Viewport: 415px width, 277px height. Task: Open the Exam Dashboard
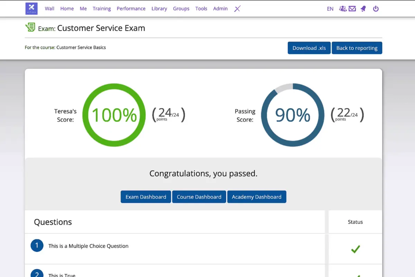click(x=146, y=197)
